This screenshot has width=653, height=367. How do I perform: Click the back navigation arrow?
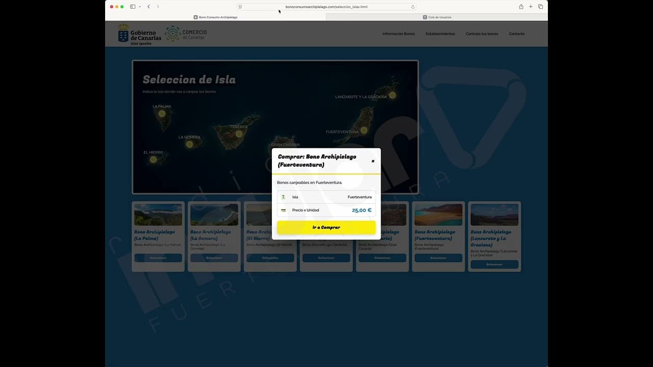coord(148,7)
